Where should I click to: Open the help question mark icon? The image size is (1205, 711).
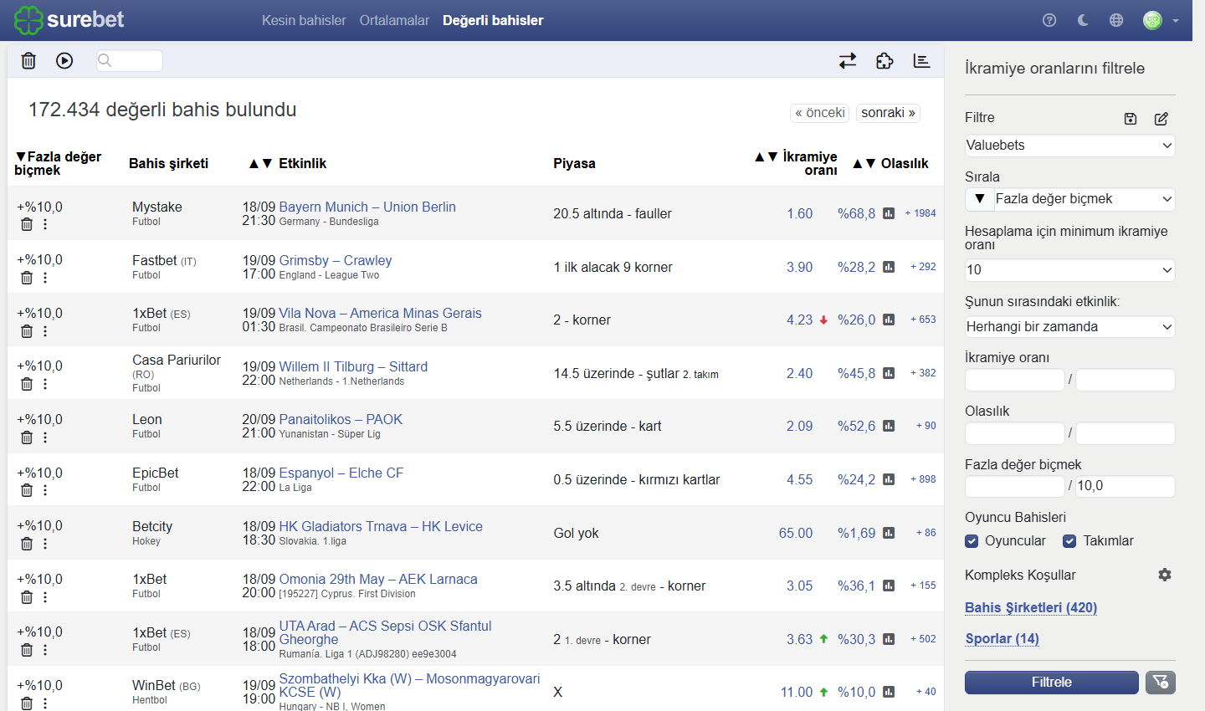pos(1049,20)
